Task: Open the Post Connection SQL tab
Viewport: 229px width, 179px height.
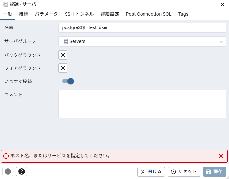Action: click(149, 14)
